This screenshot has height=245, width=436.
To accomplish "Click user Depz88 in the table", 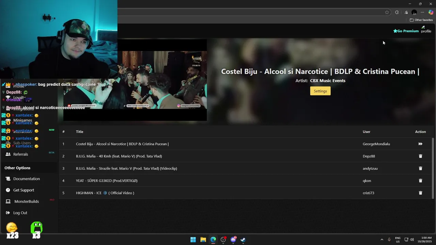I will (369, 156).
